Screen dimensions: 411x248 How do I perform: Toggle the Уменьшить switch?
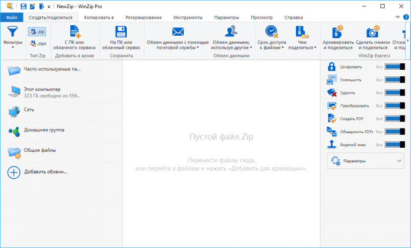tap(395, 80)
